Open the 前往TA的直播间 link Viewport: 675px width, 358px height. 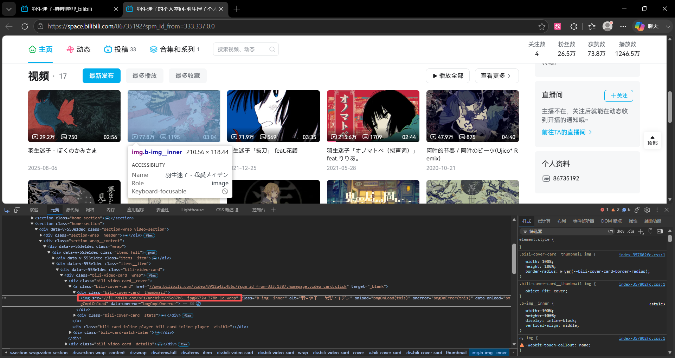[x=567, y=132]
